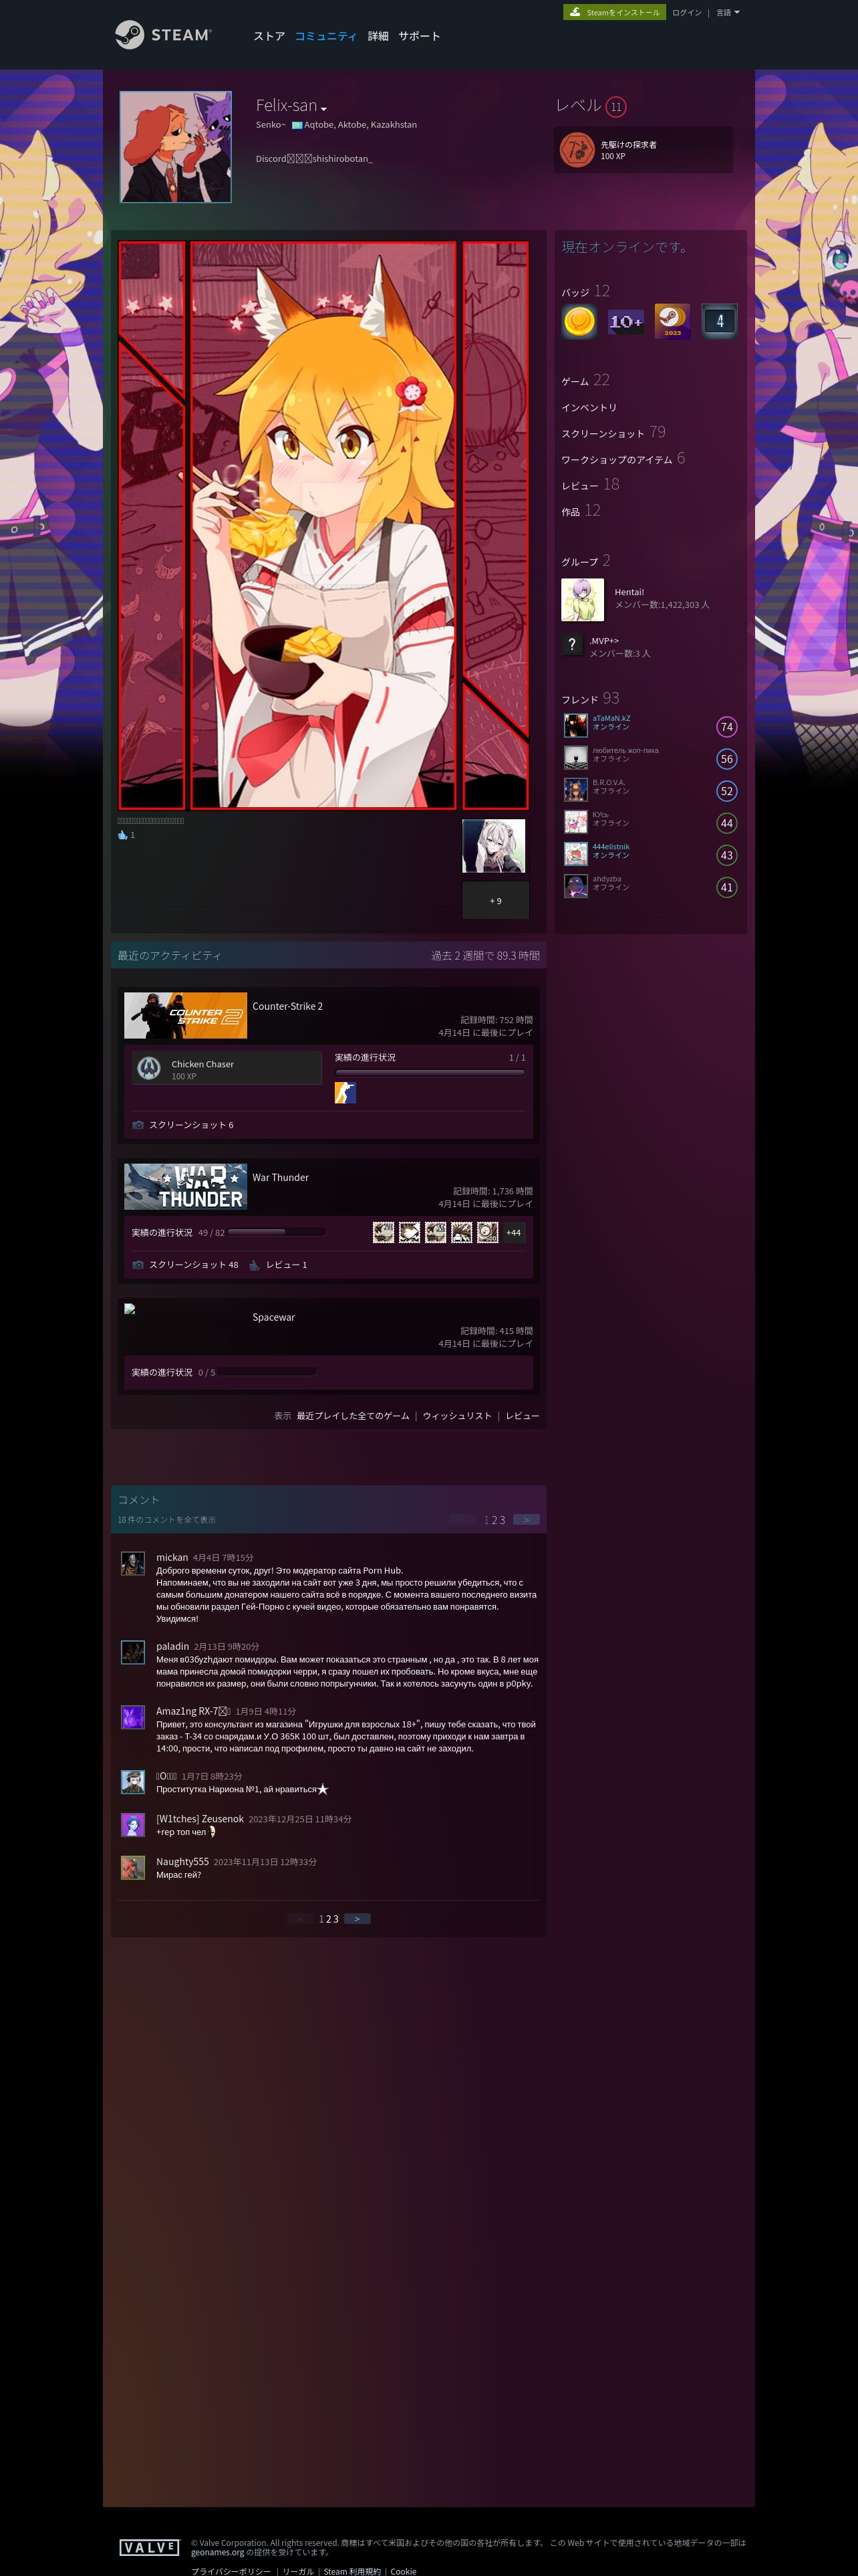858x2576 pixels.
Task: Click the thumbs-up icon under the artwork
Action: point(123,835)
